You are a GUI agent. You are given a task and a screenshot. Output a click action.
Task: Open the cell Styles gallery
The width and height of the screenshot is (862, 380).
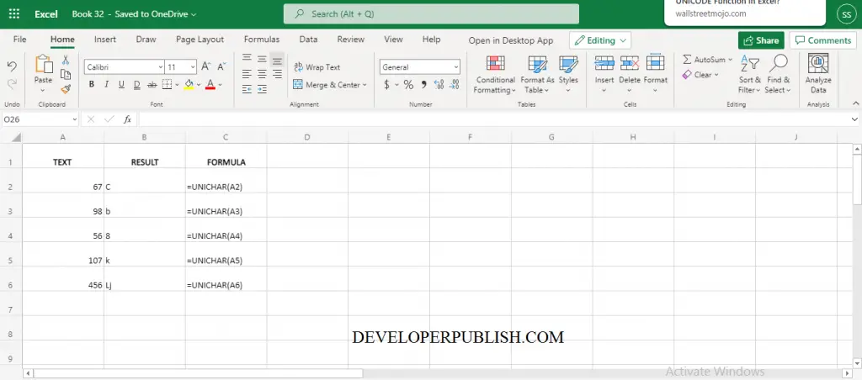568,74
